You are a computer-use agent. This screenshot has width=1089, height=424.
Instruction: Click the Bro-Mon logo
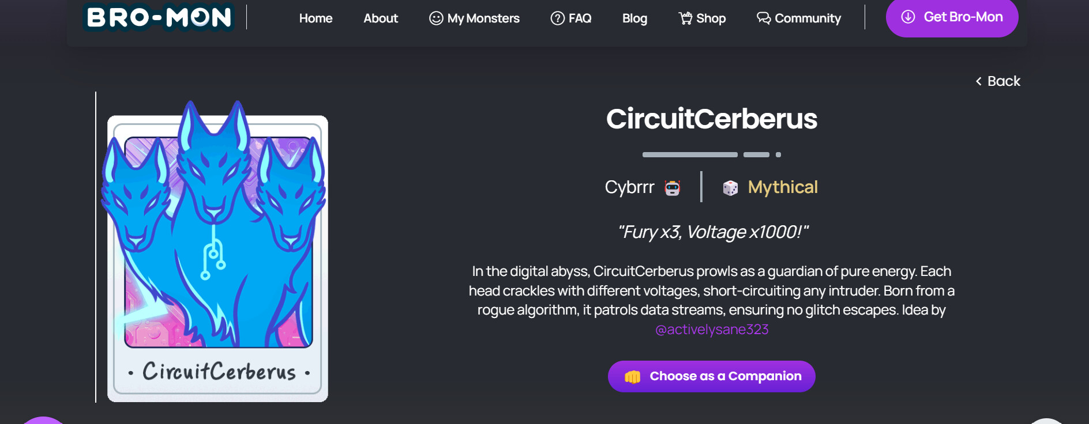tap(159, 17)
